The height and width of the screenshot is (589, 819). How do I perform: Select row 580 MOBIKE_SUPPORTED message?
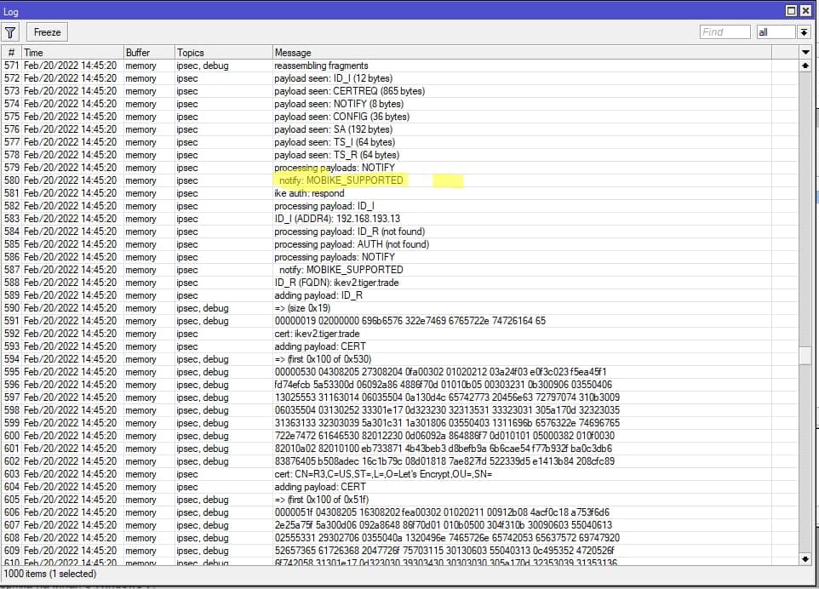400,180
